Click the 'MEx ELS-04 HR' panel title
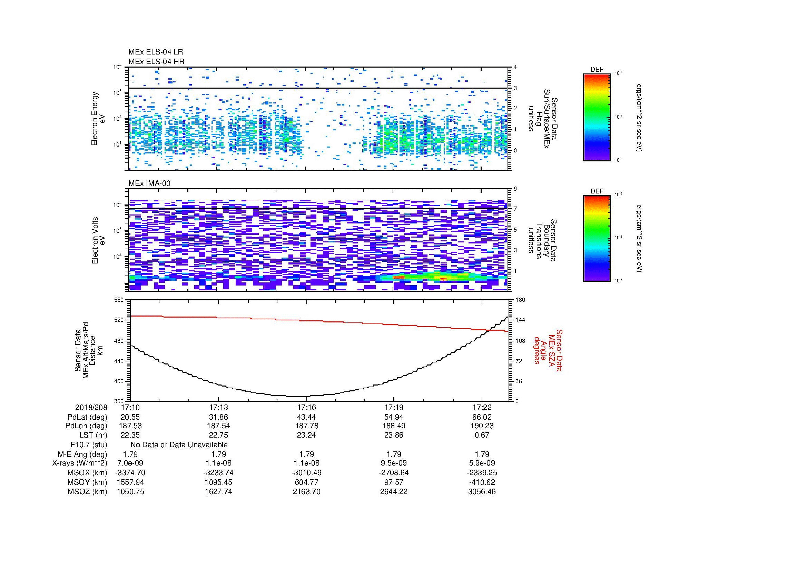 tap(156, 62)
